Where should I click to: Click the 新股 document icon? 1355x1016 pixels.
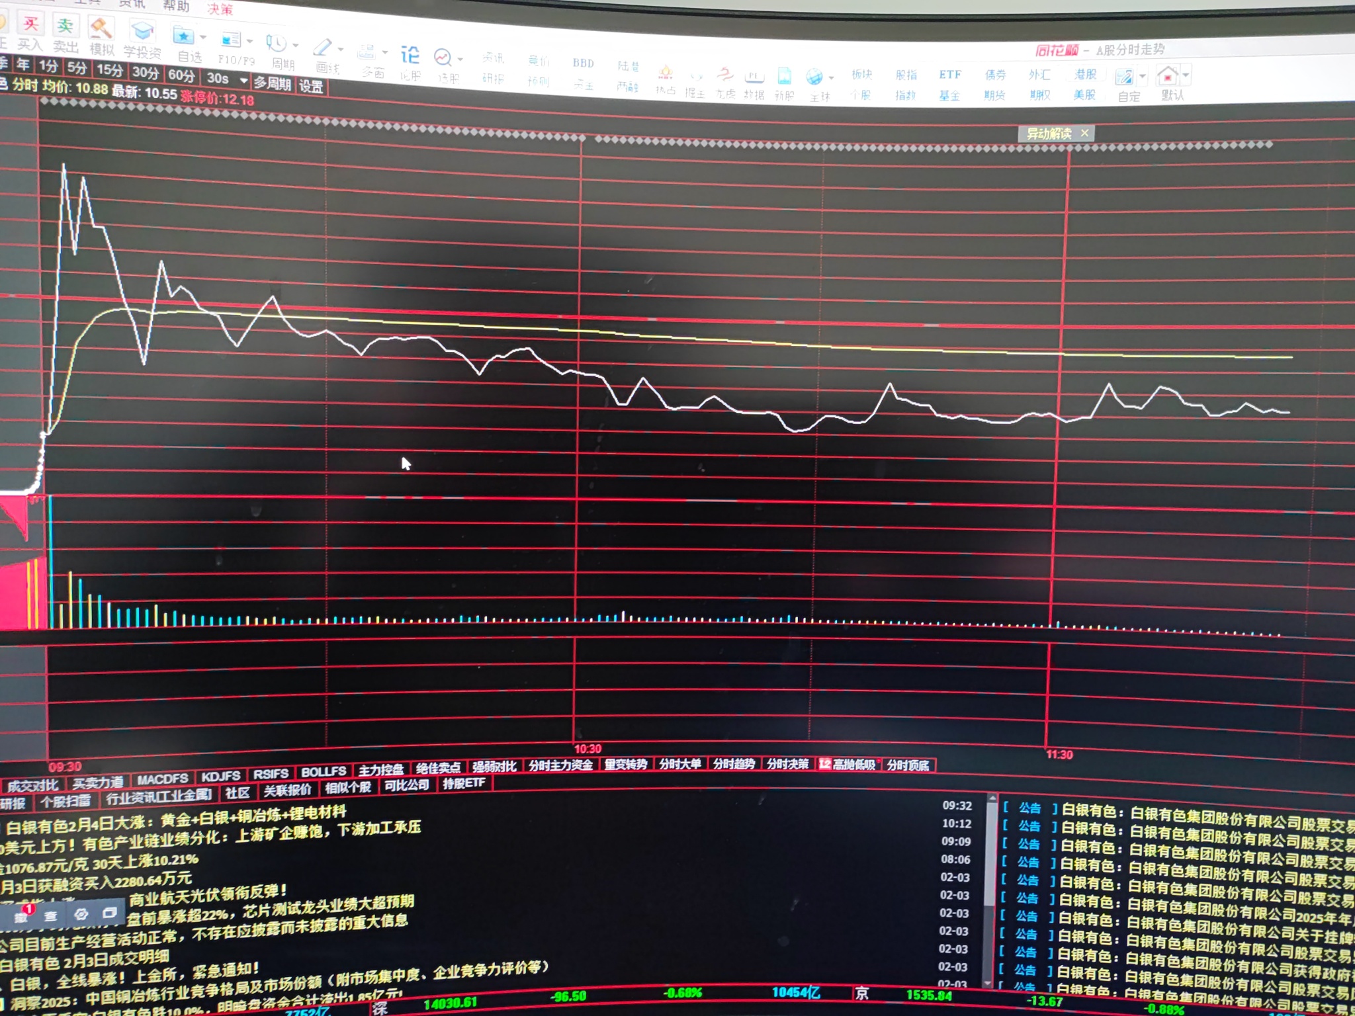pyautogui.click(x=784, y=76)
